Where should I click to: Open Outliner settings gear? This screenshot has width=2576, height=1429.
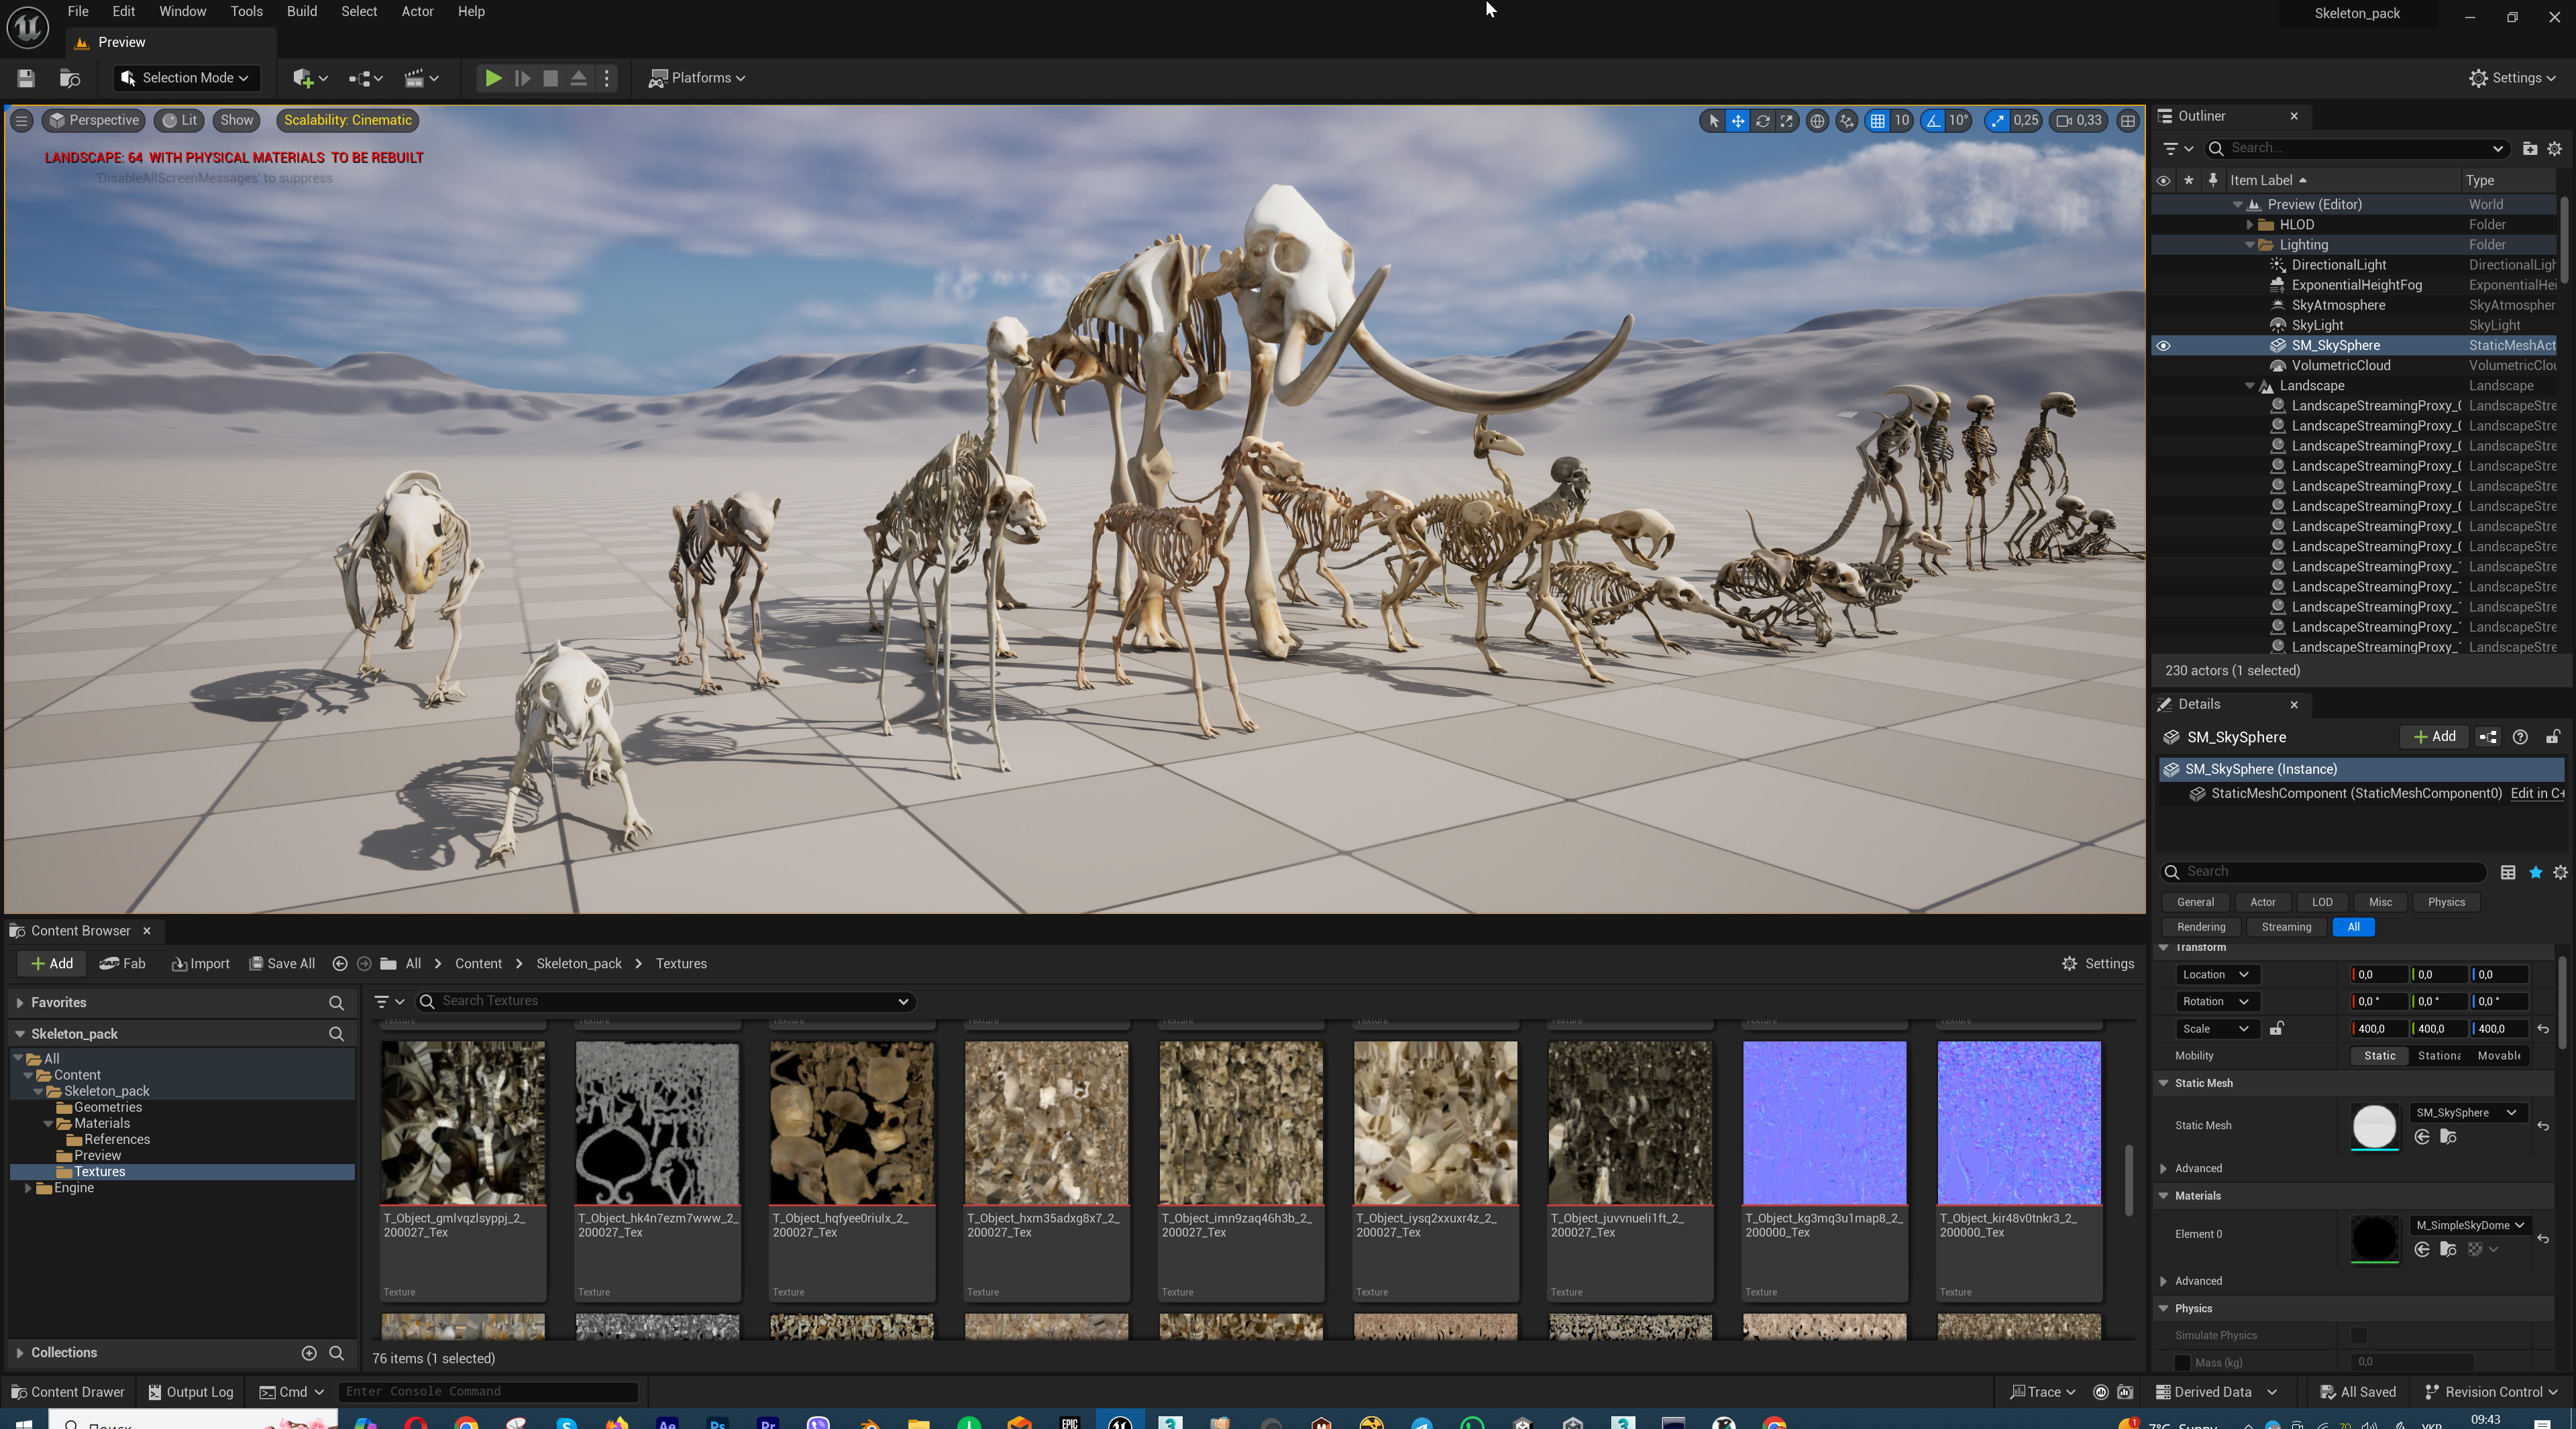pyautogui.click(x=2554, y=148)
